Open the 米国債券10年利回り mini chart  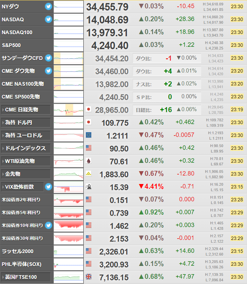point(69,226)
